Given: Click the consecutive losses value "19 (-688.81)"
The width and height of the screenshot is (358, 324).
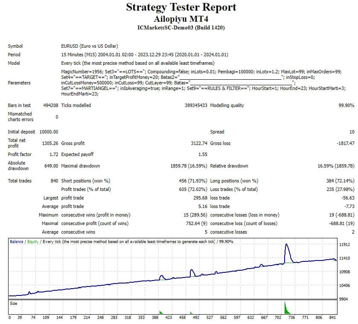Looking at the screenshot, I should [x=342, y=215].
